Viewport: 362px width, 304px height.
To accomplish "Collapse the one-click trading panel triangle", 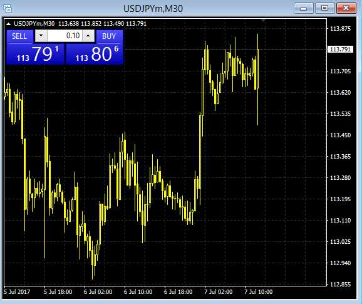I will [x=8, y=24].
